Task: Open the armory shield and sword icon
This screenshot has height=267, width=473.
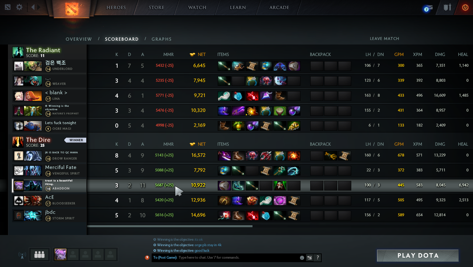Action: pos(447,7)
